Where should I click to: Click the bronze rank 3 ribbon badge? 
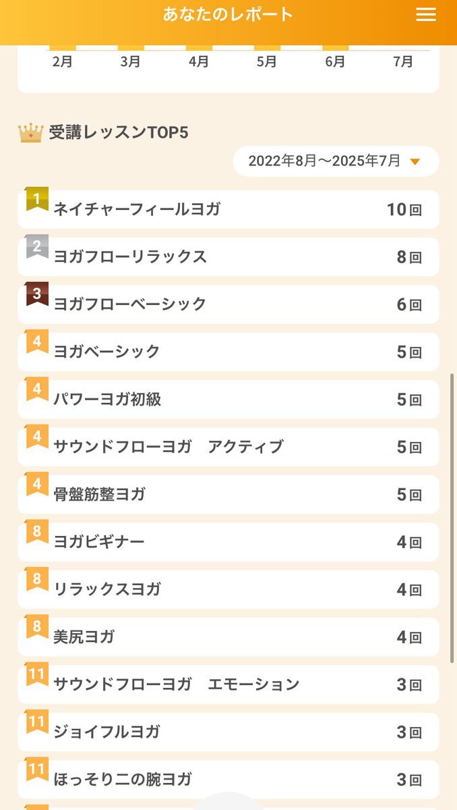[x=37, y=294]
